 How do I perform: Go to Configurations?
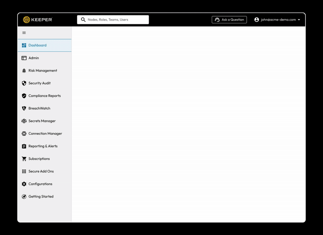coord(45,184)
